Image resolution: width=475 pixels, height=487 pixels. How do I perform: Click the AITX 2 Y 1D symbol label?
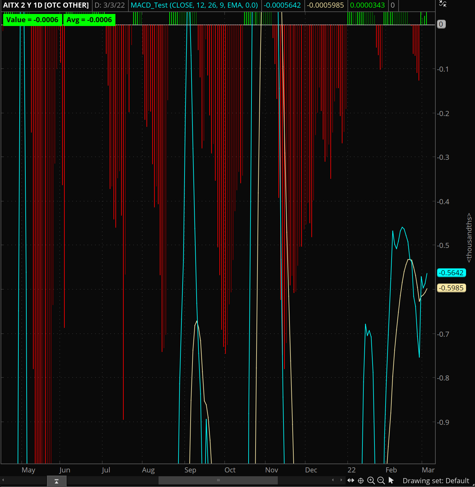click(46, 5)
